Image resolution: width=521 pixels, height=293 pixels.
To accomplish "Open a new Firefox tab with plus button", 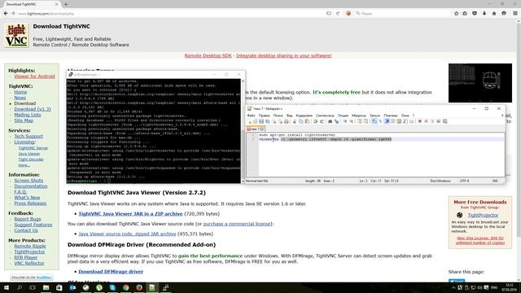I will pyautogui.click(x=65, y=4).
